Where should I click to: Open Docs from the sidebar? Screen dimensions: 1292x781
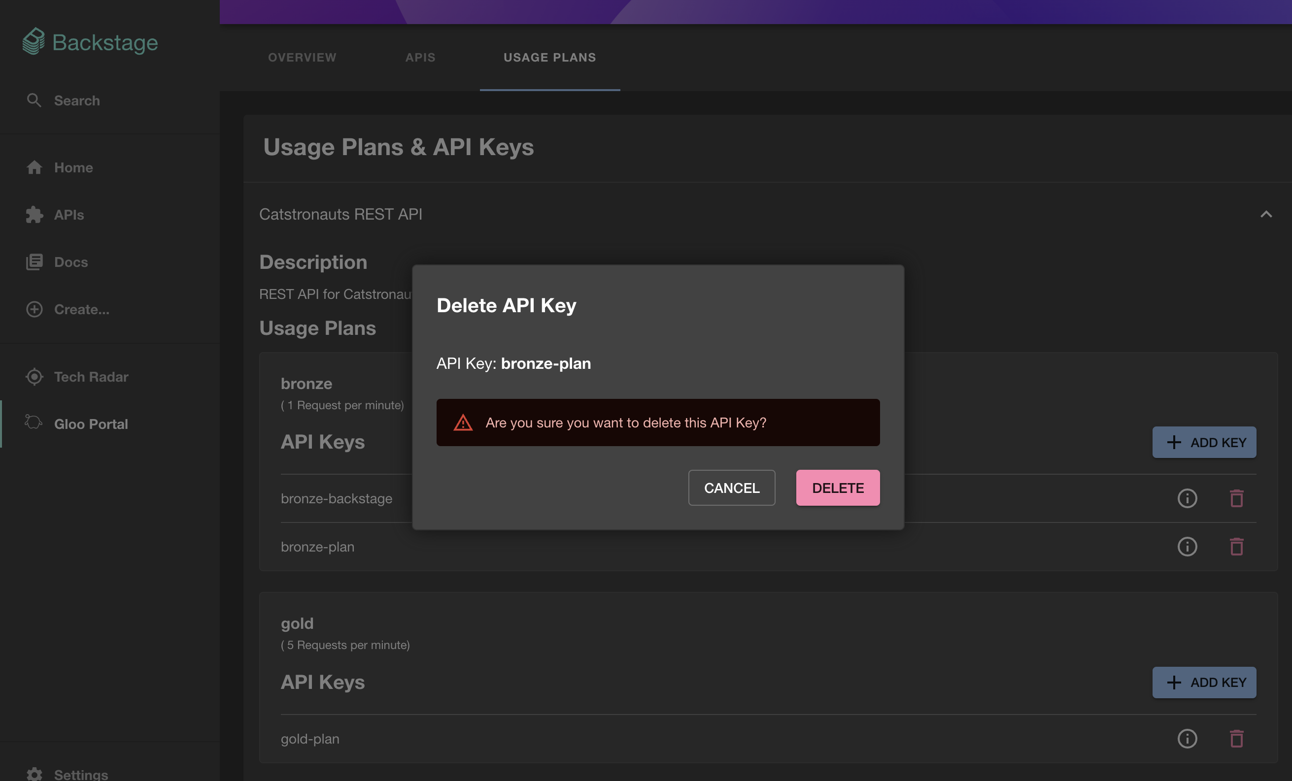pos(34,261)
